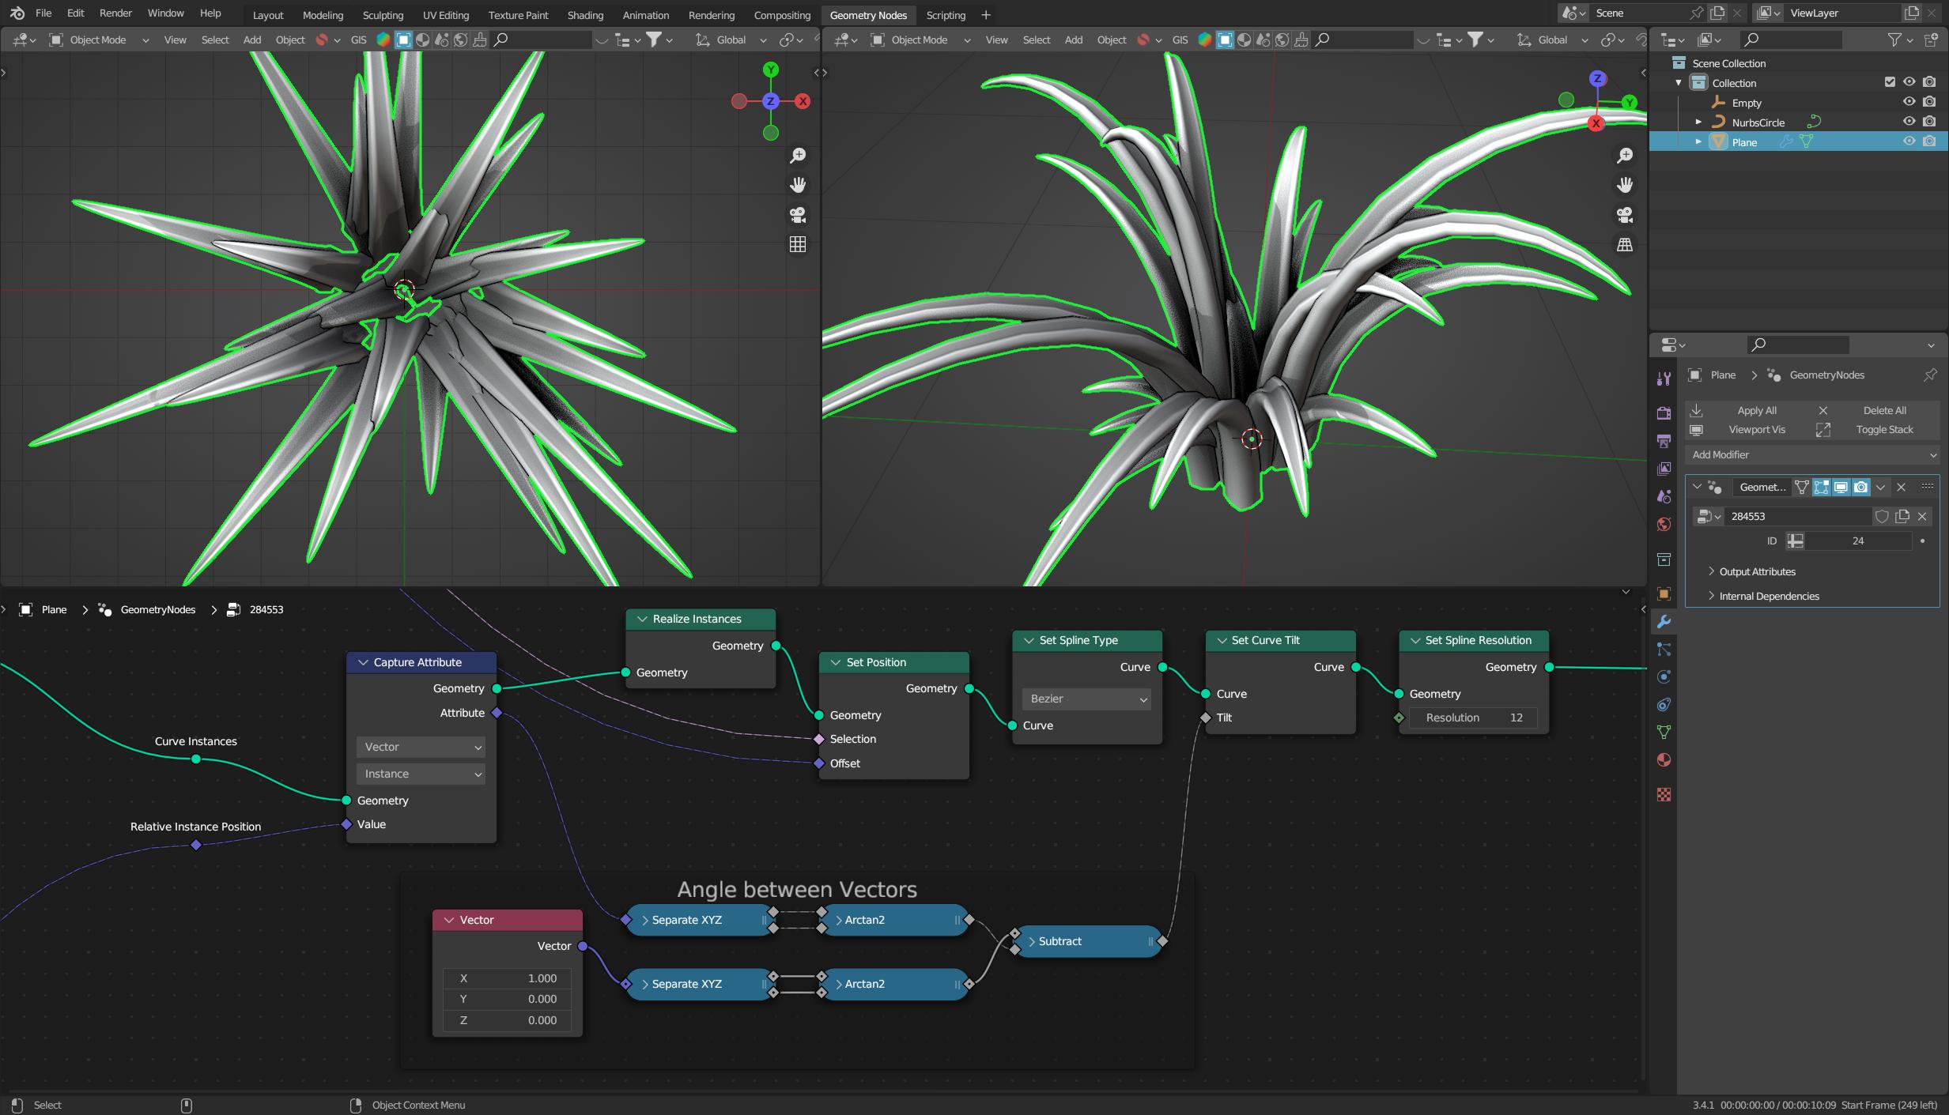Open the Particles properties tab
The image size is (1949, 1115).
click(1664, 649)
